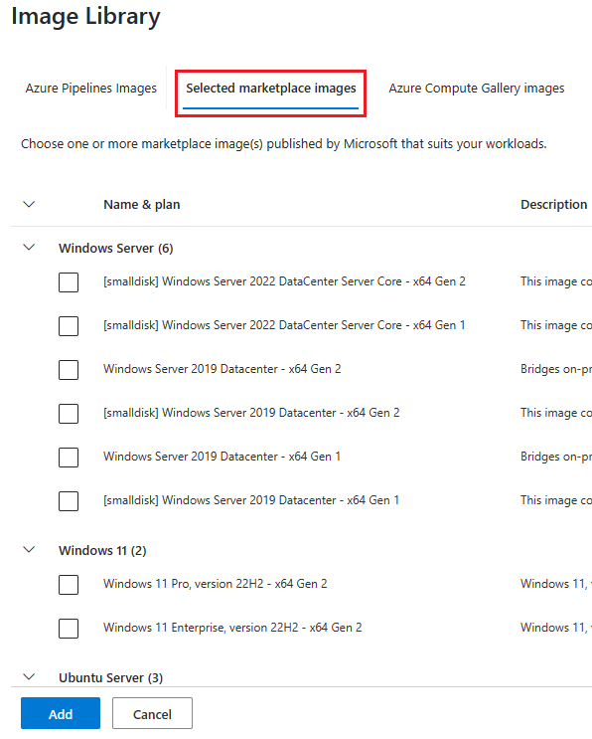Check Windows Server 2019 Datacenter x64 Gen 2
Screen dimensions: 592x739
(x=69, y=370)
